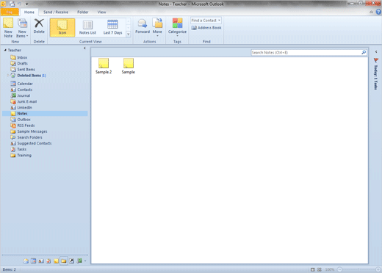Collapse the Teacher mailbox tree
The image size is (382, 273).
pos(5,50)
